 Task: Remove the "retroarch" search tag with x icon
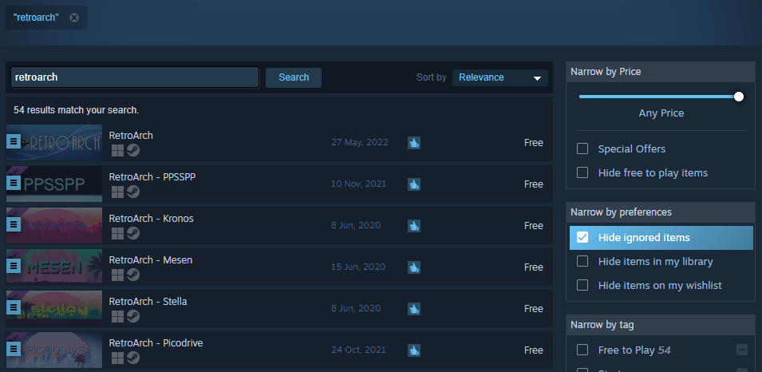74,18
